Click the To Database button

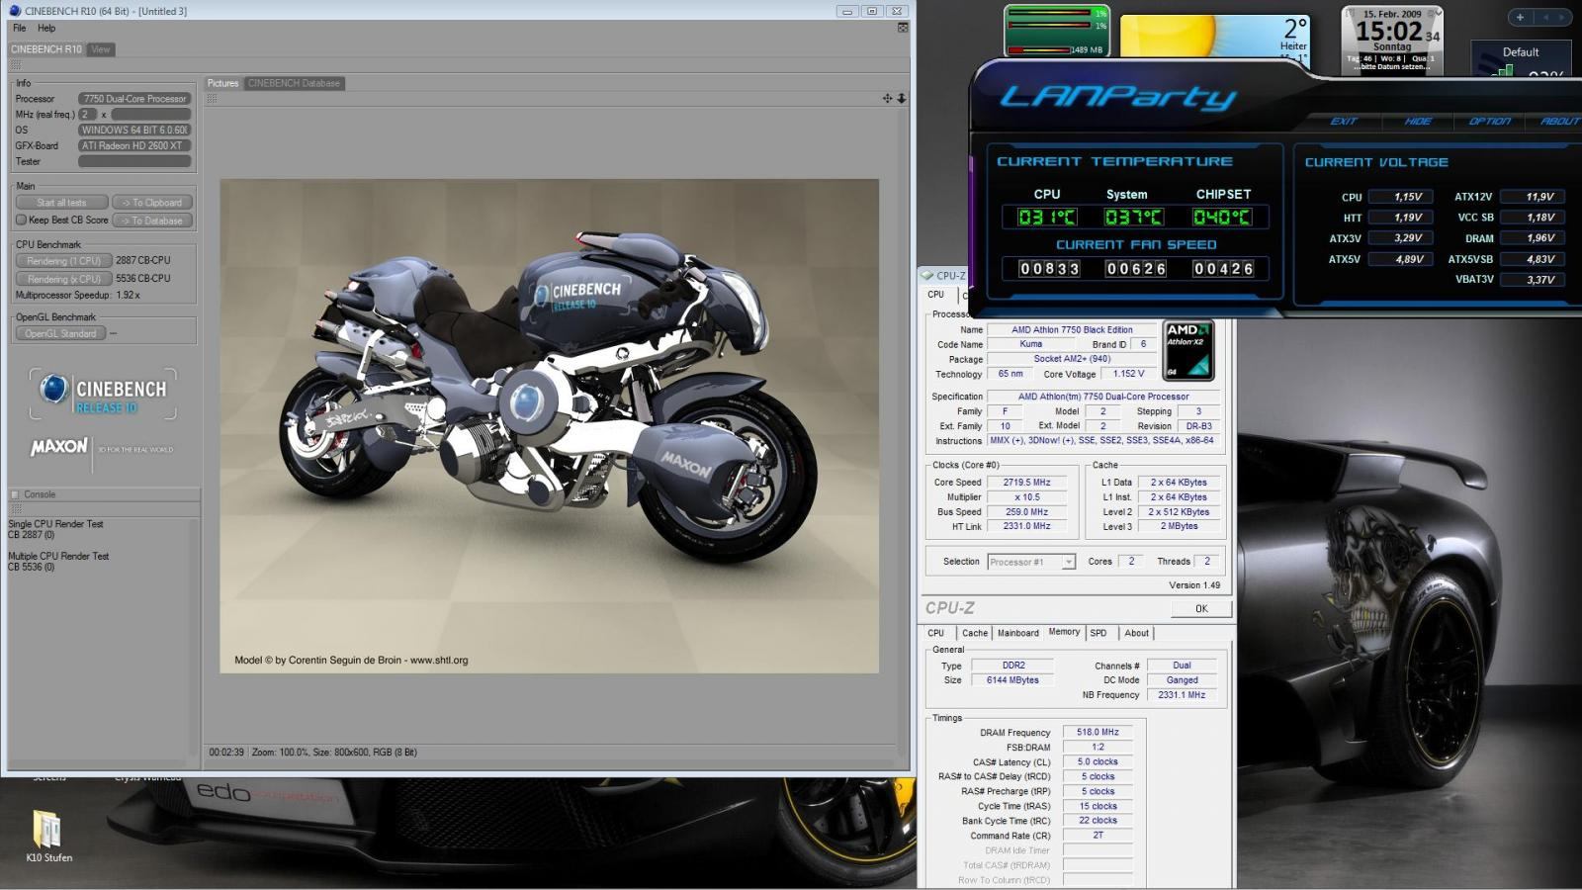[x=152, y=221]
